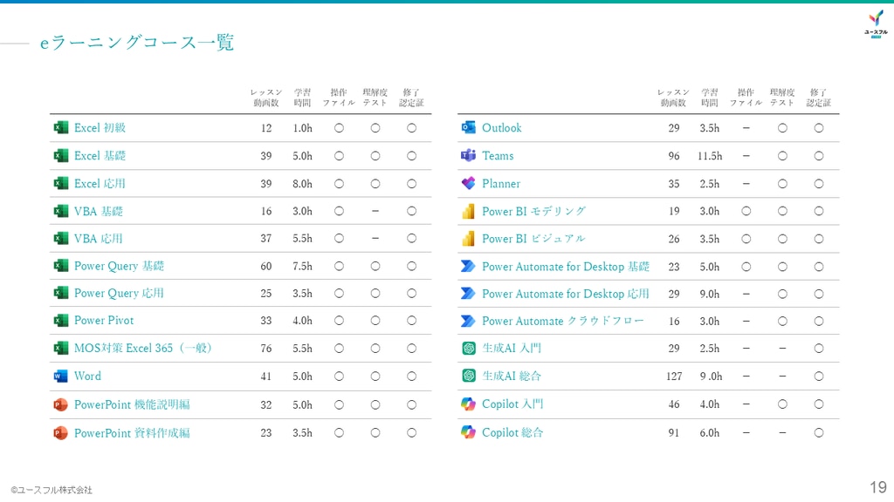Viewport: 894px width, 502px height.
Task: Click the Word icon in the course list
Action: coord(60,376)
